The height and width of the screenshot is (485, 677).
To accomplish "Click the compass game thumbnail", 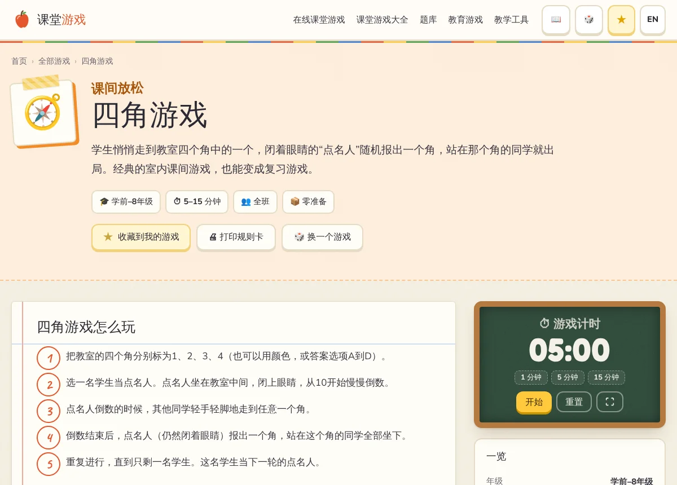I will [43, 112].
